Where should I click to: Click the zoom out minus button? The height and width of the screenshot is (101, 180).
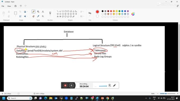tap(157, 94)
